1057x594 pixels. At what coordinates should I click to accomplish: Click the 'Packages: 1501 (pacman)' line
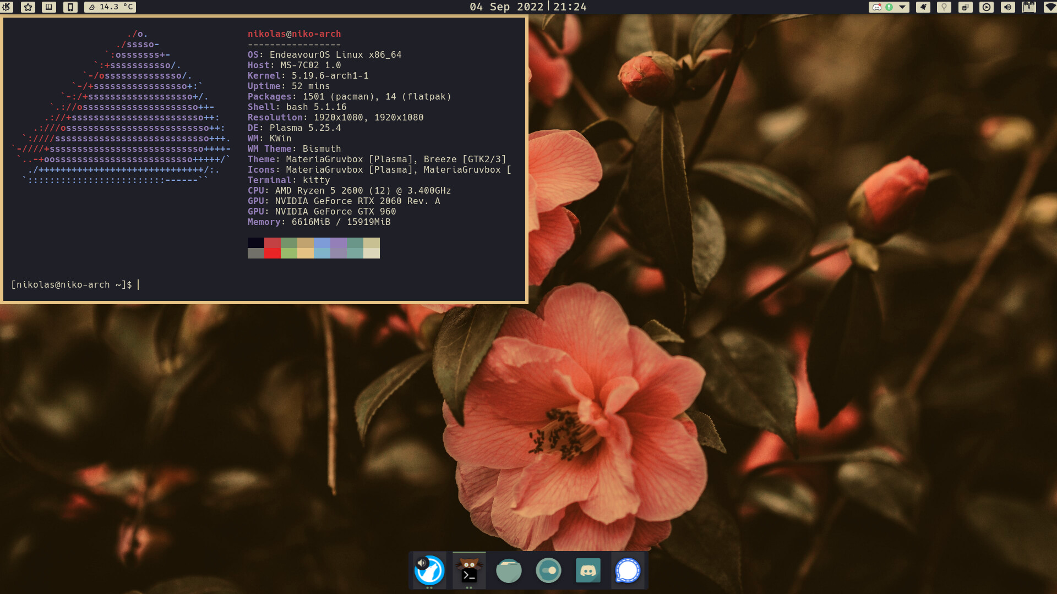tap(349, 97)
